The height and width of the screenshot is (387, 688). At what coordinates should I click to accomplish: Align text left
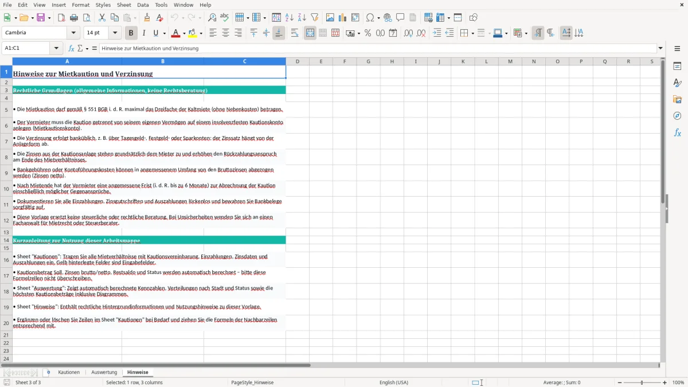coord(213,33)
